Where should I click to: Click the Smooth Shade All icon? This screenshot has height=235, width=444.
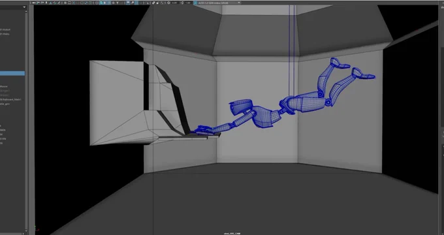pos(101,3)
